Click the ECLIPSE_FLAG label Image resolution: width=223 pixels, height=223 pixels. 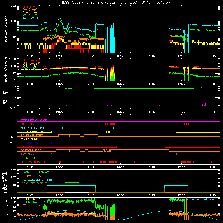pyautogui.click(x=30, y=143)
